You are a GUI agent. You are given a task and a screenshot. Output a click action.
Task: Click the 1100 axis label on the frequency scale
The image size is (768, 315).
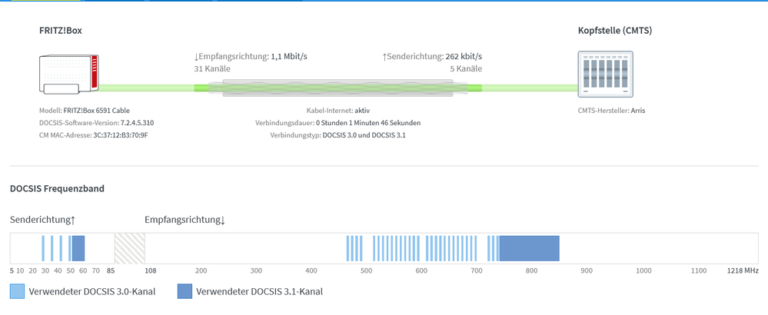pyautogui.click(x=699, y=270)
